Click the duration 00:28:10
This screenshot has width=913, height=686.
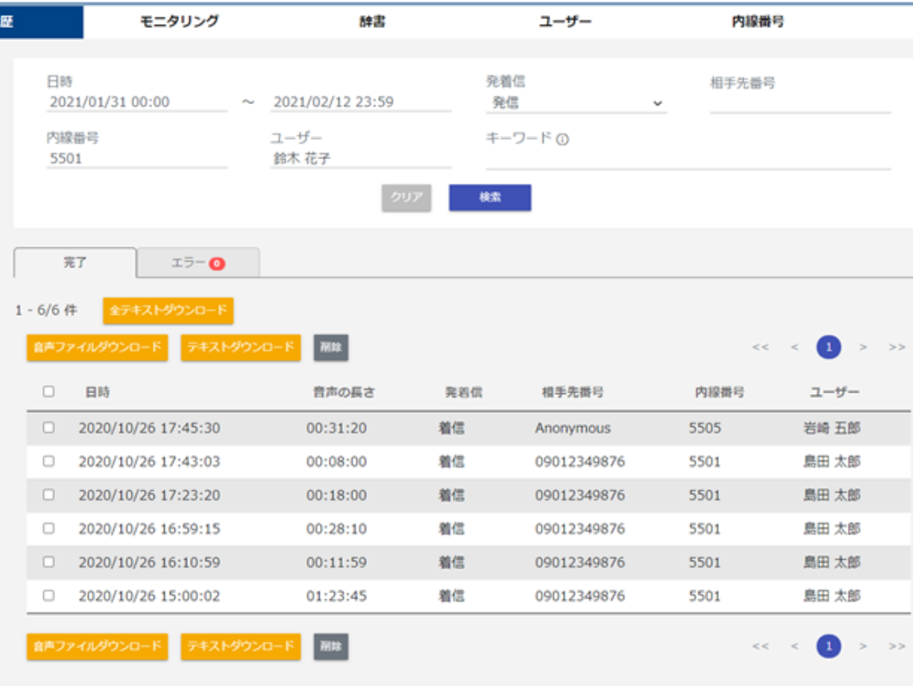[x=337, y=528]
